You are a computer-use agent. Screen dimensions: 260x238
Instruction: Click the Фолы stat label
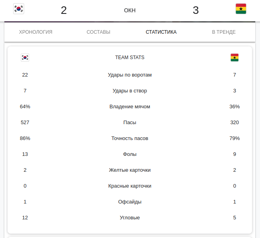click(130, 154)
